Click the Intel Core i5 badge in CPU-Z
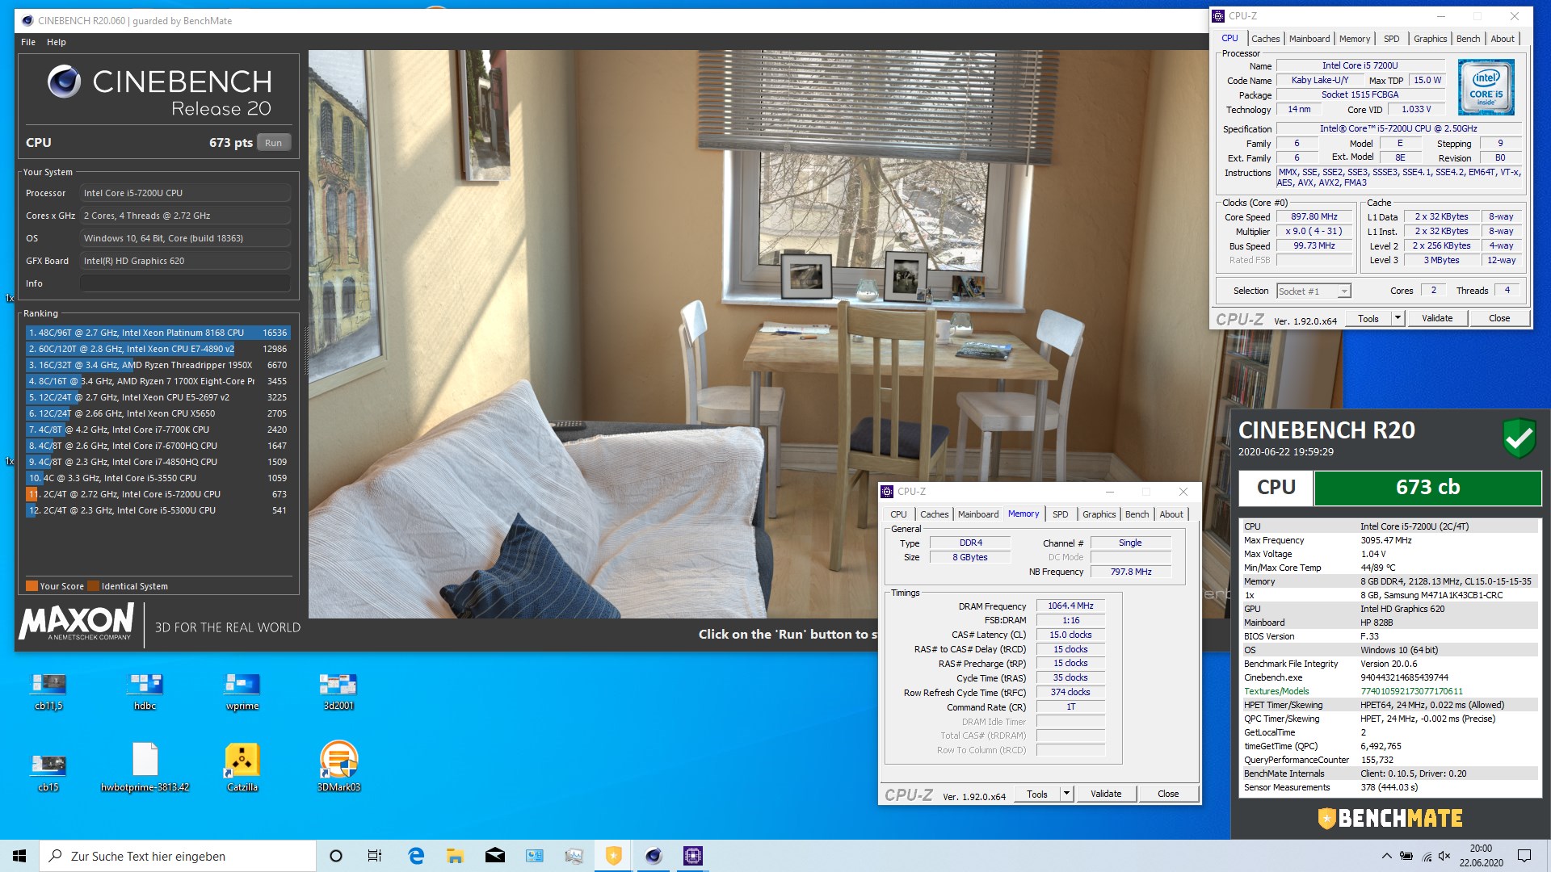This screenshot has width=1551, height=872. 1486,87
